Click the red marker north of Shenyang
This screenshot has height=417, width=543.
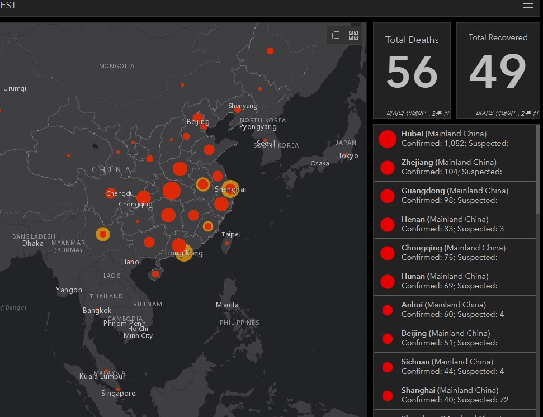coord(270,51)
